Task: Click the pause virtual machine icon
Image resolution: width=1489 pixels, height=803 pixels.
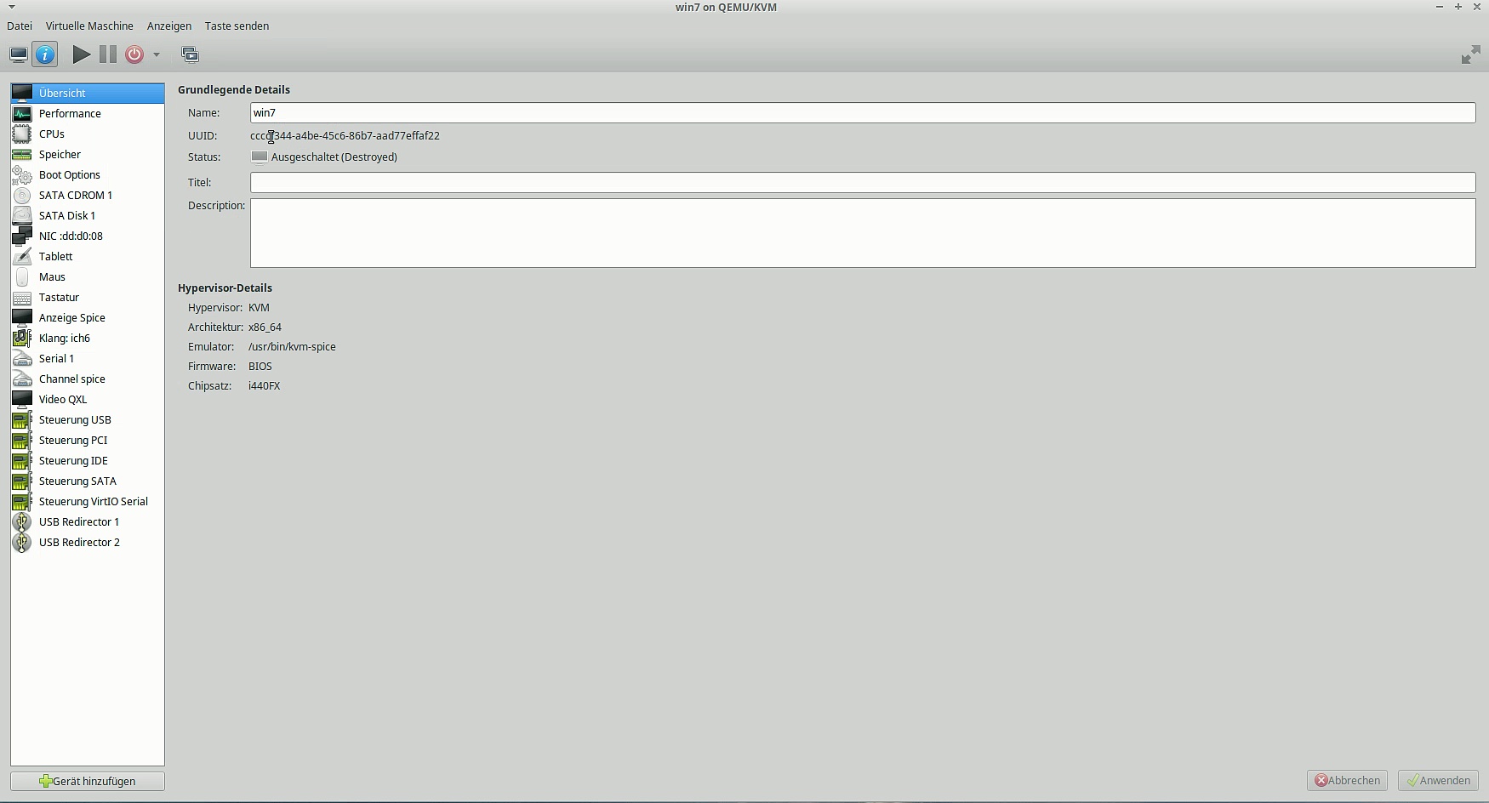Action: coord(108,55)
